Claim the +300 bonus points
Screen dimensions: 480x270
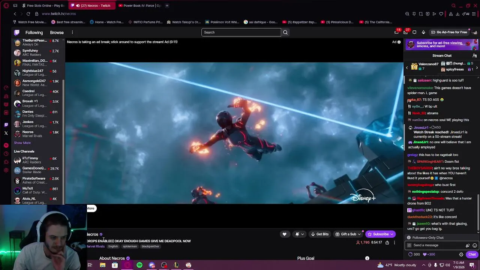429,255
